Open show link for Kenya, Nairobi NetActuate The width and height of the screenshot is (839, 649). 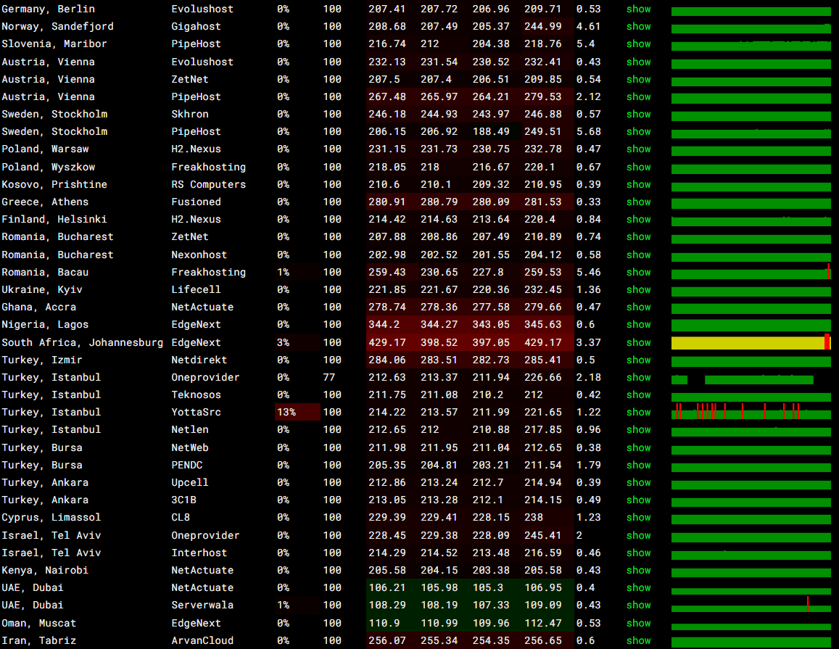pyautogui.click(x=638, y=571)
